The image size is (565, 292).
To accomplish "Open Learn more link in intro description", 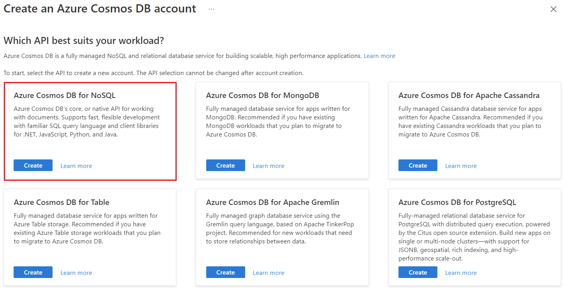I will coord(379,56).
